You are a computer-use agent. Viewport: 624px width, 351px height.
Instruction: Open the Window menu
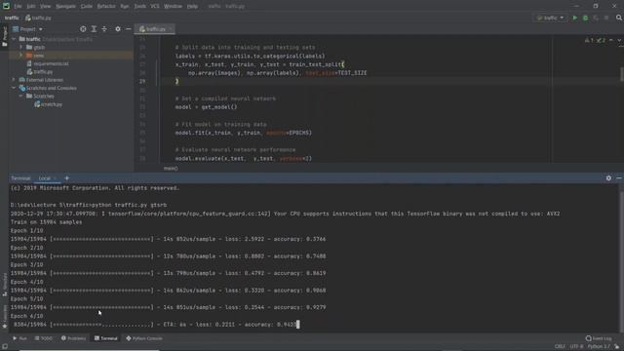(173, 7)
